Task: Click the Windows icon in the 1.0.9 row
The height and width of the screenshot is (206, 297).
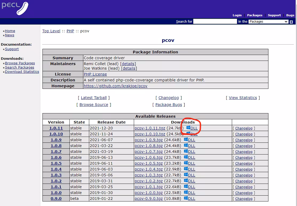Action: [186, 140]
